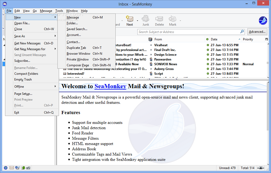
Task: Toggle read status of Design Science message
Action: 208,54
